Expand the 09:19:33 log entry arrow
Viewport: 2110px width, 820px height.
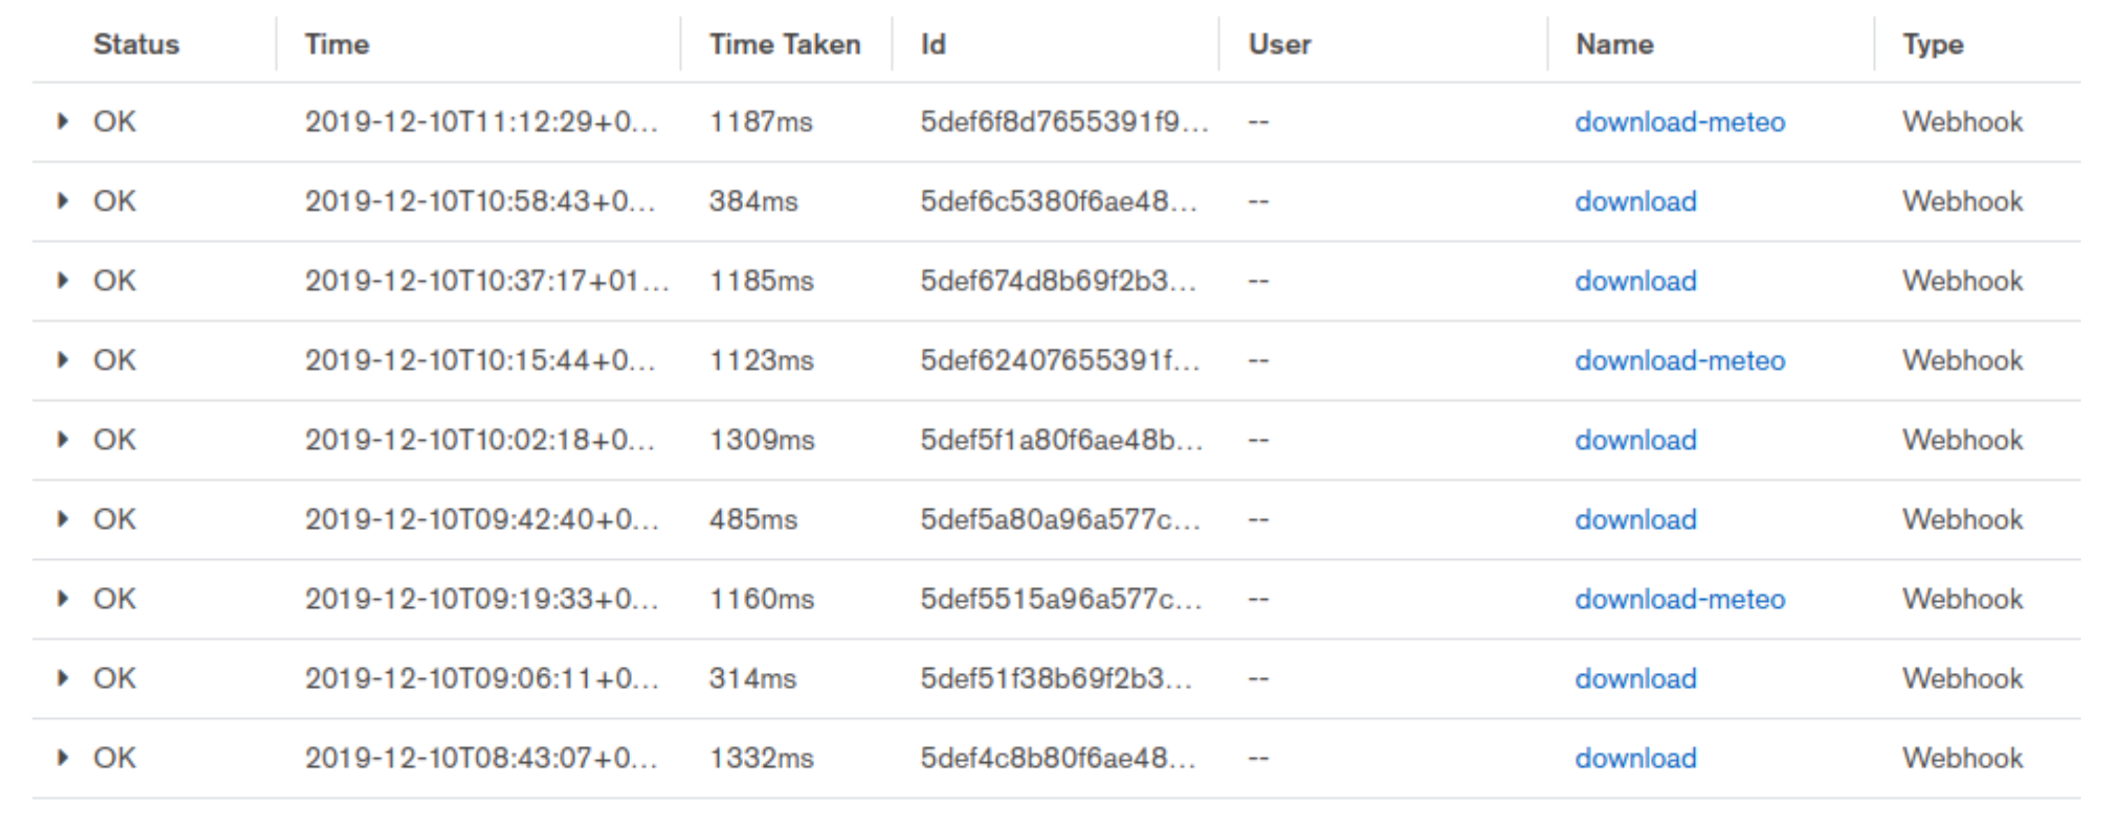[62, 599]
